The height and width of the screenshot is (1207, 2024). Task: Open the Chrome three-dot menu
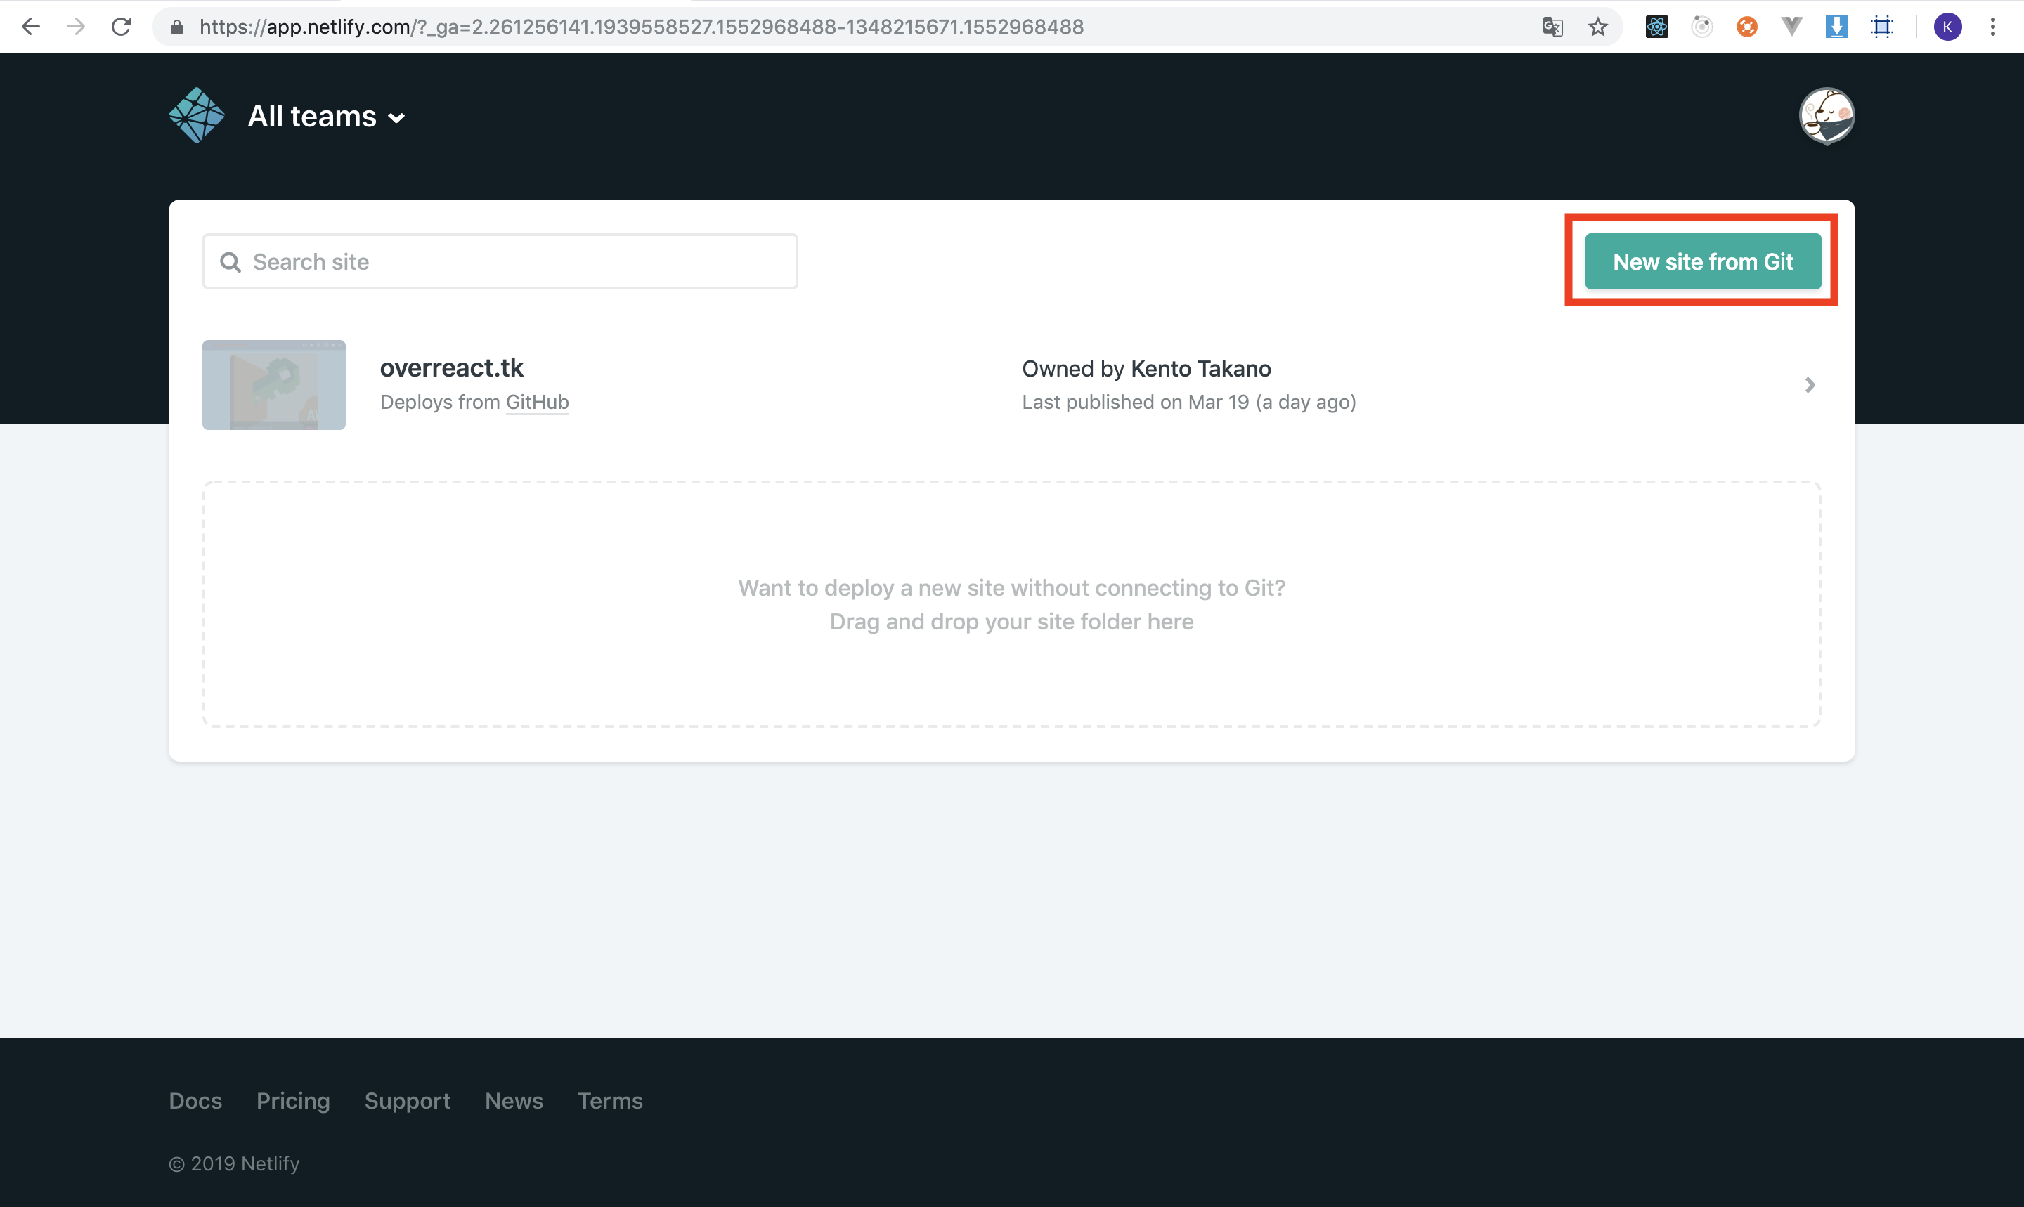(x=1992, y=27)
